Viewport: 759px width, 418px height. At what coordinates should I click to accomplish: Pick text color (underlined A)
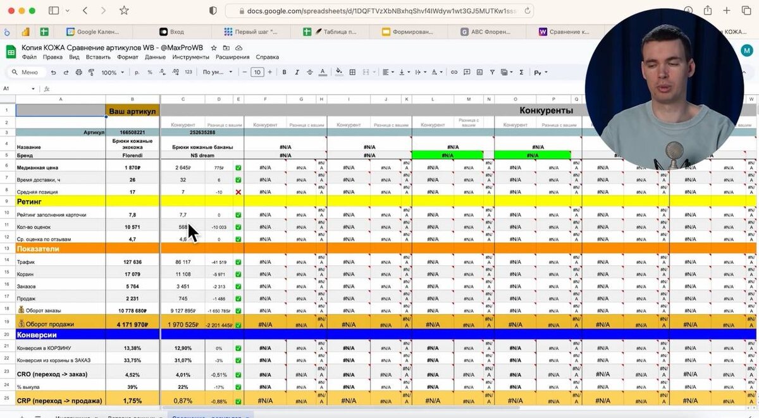click(323, 73)
